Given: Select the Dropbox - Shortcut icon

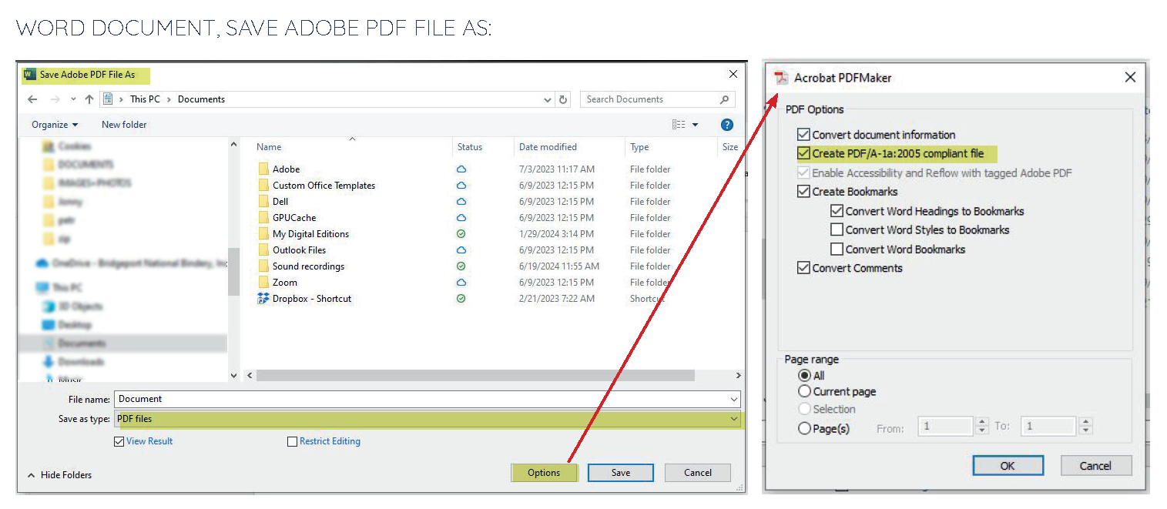Looking at the screenshot, I should 263,299.
